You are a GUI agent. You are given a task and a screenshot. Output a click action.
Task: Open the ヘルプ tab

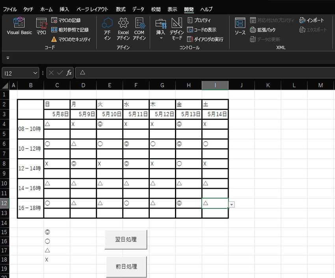(207, 9)
